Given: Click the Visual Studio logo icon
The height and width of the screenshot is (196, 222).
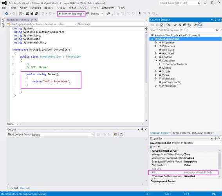Looking at the screenshot, I should point(4,3).
